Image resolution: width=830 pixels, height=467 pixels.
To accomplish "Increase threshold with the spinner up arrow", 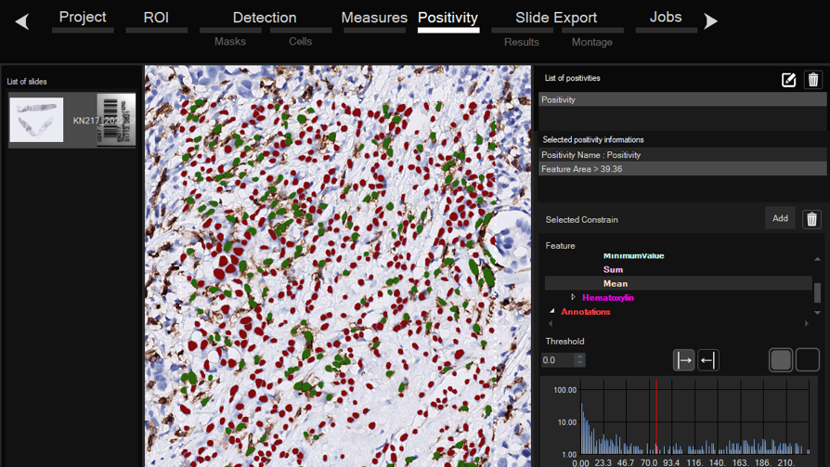I will (x=580, y=357).
